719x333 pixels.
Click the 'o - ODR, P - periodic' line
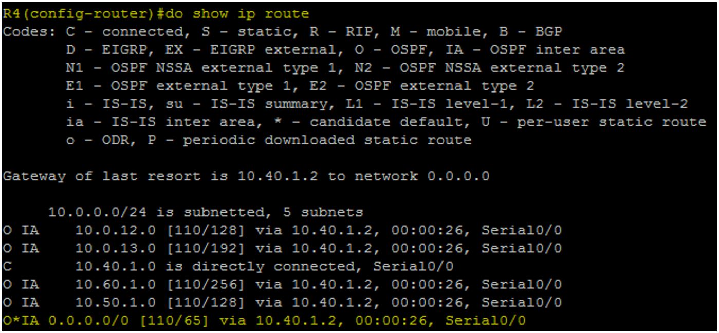pyautogui.click(x=269, y=140)
